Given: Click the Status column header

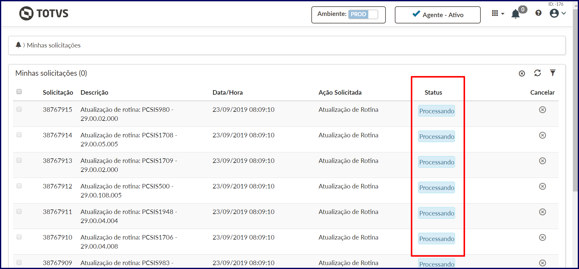Looking at the screenshot, I should coord(433,93).
